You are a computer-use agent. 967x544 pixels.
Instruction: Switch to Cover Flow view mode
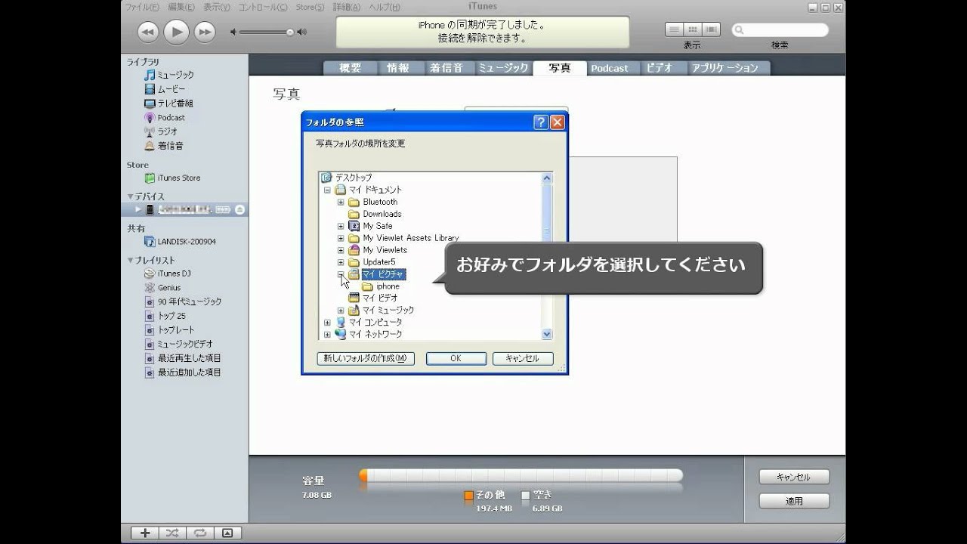711,29
